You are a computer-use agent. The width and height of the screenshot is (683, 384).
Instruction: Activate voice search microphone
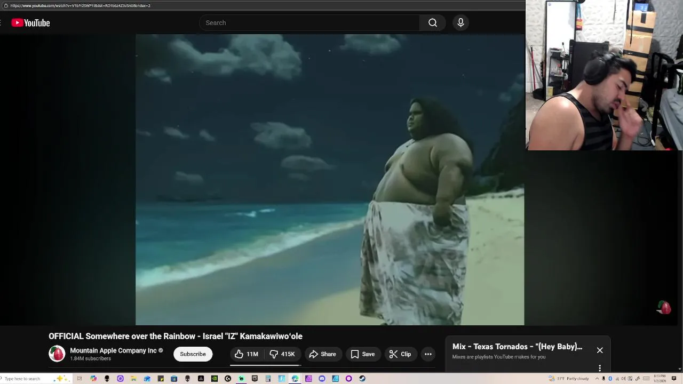(460, 23)
